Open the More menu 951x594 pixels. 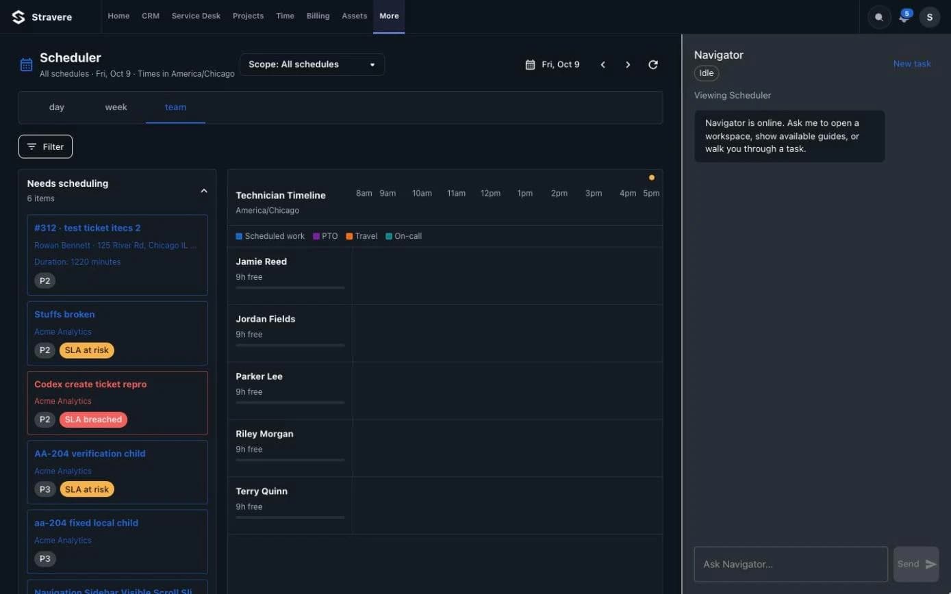[389, 16]
